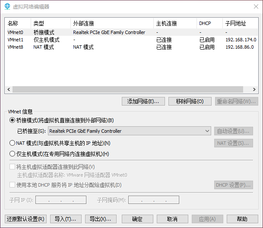Image resolution: width=263 pixels, height=228 pixels.
Task: Click the 应用(A) button
Action: point(207,219)
